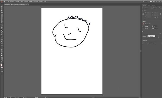This screenshot has width=162, height=98.
Task: Open the Modifica menu
Action: [12, 2]
